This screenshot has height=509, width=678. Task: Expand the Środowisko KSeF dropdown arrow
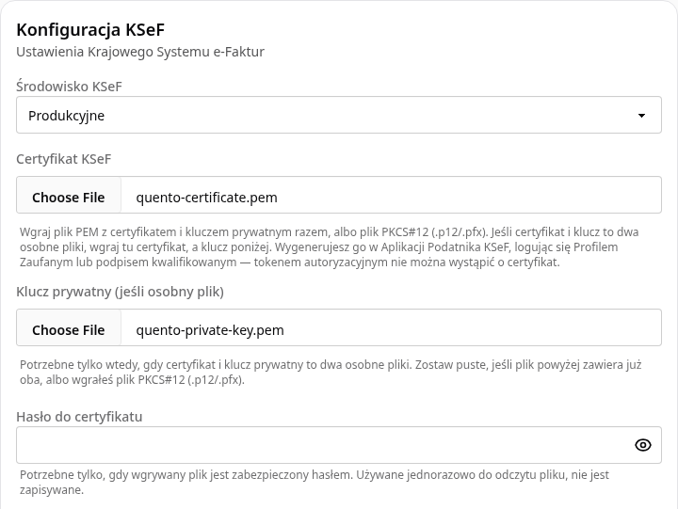(x=641, y=116)
